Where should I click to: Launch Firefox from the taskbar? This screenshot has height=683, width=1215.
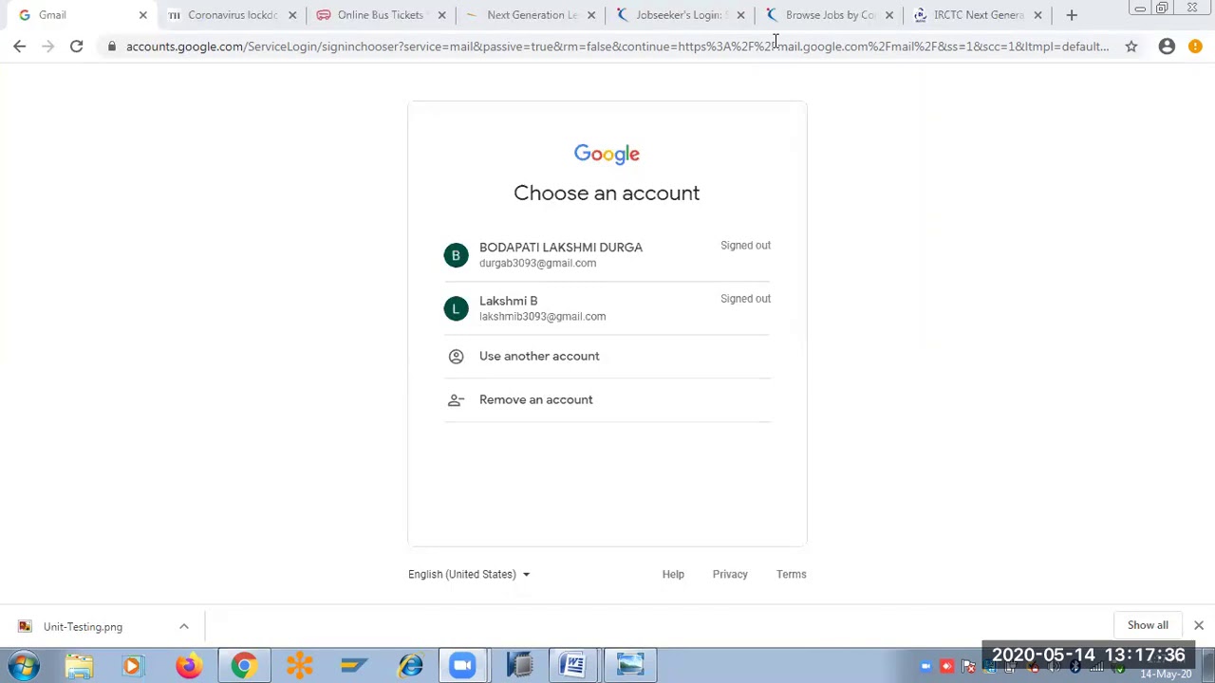tap(189, 665)
